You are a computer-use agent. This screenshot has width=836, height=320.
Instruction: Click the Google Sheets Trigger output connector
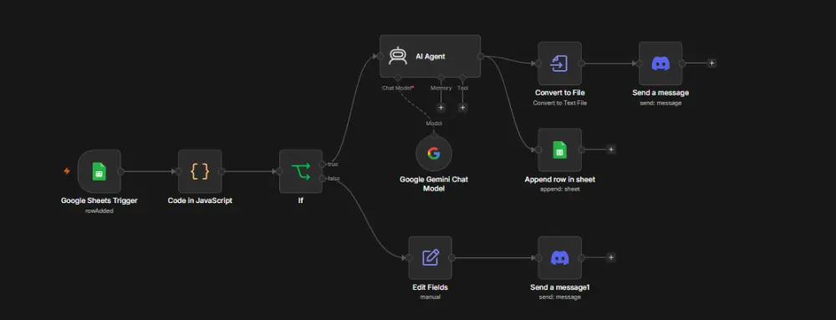[x=121, y=171]
